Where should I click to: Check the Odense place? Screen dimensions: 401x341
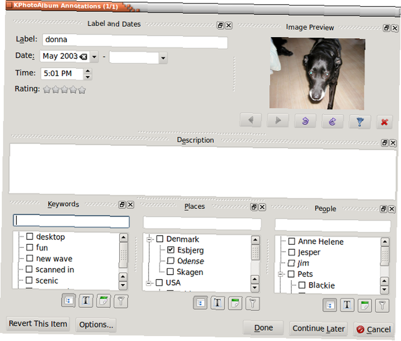tap(170, 260)
